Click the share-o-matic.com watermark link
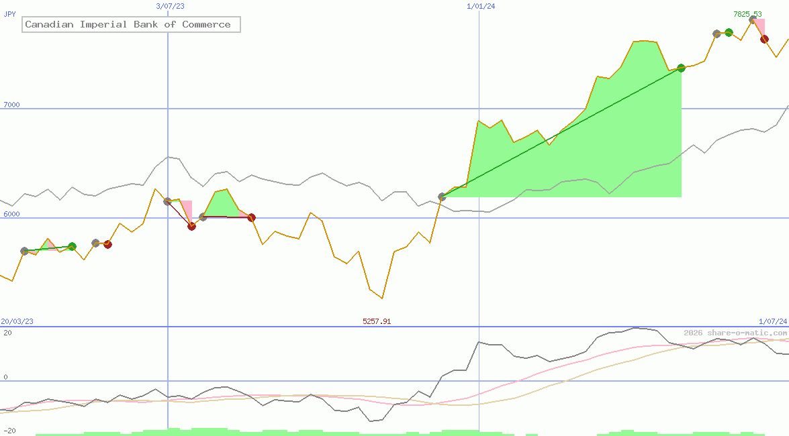This screenshot has width=789, height=436. (735, 333)
